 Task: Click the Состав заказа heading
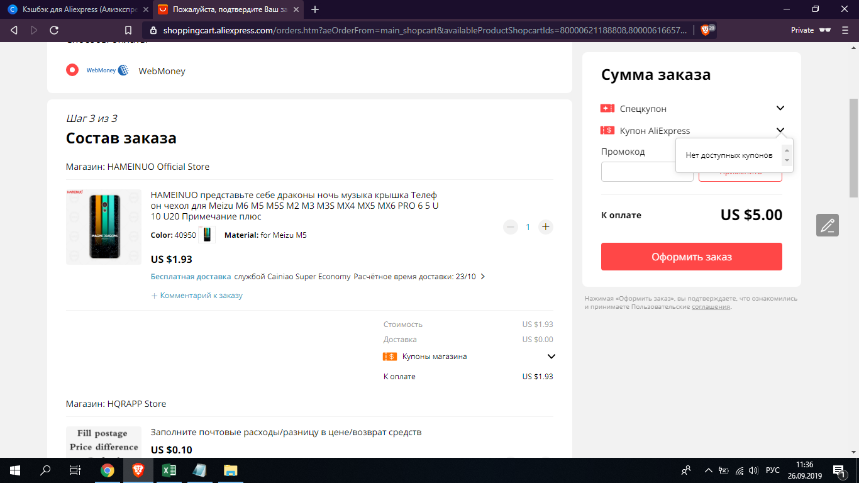(x=121, y=138)
